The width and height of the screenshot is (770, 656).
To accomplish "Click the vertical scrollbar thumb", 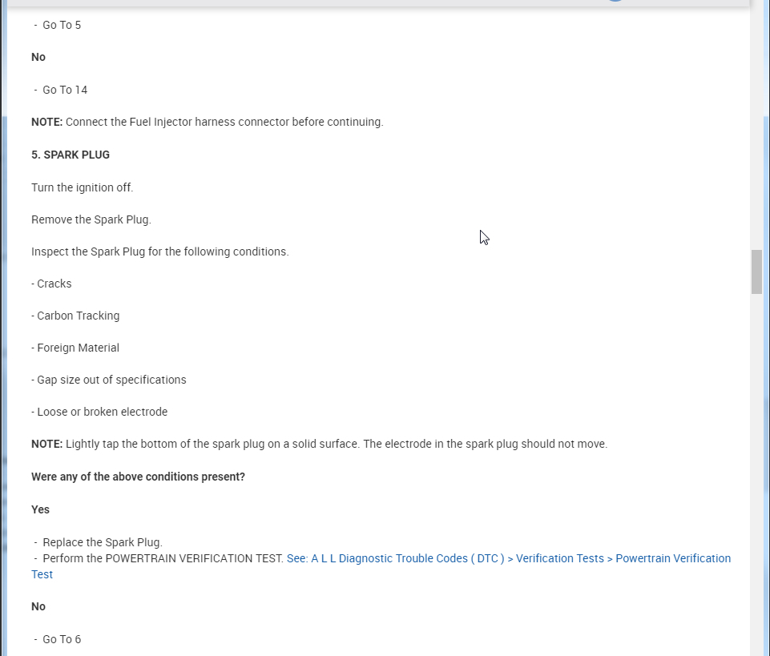I will pos(756,272).
